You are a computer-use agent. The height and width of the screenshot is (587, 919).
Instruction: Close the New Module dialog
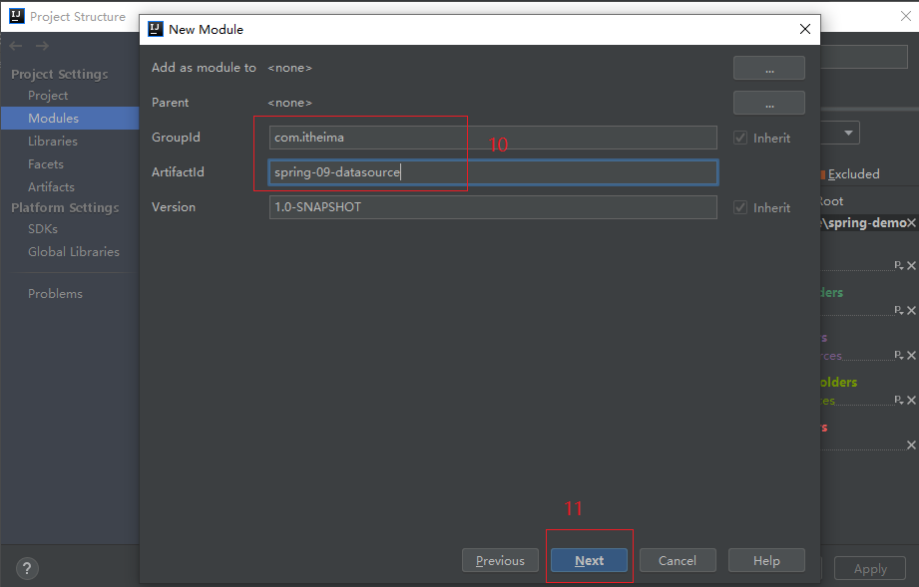coord(805,29)
